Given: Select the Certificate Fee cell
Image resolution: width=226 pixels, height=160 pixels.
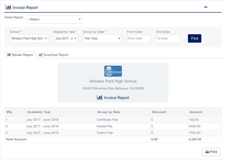Looking at the screenshot, I should (x=123, y=120).
